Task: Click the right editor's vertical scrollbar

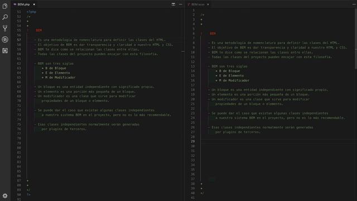Action: point(356,39)
